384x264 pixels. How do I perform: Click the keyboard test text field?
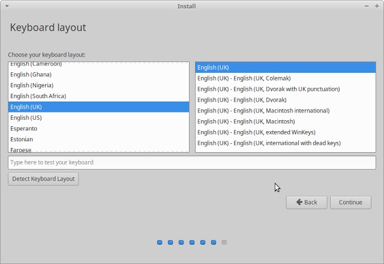tap(192, 162)
